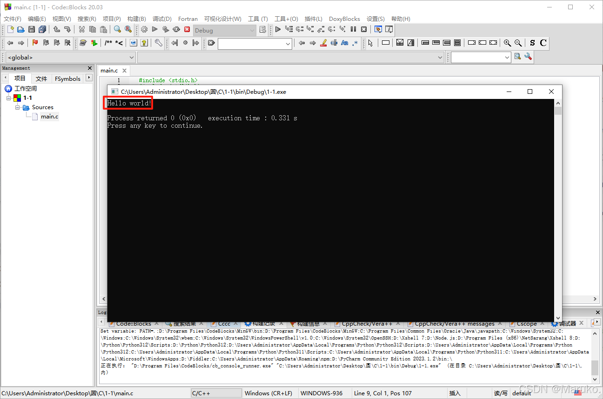Toggle the 读/写 read-write status indicator
Image resolution: width=603 pixels, height=399 pixels.
pos(501,393)
